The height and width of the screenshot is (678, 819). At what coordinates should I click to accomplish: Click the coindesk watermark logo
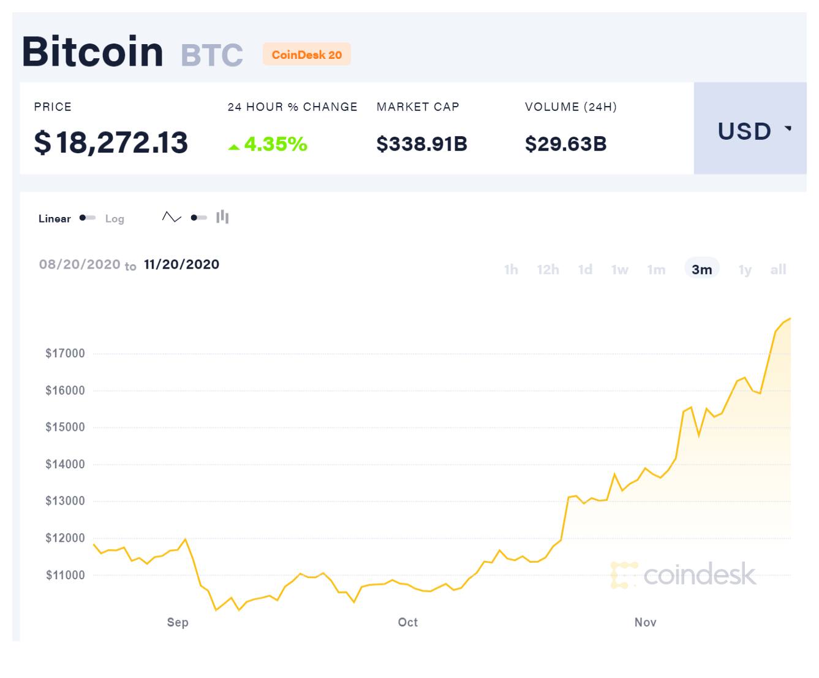[x=683, y=574]
